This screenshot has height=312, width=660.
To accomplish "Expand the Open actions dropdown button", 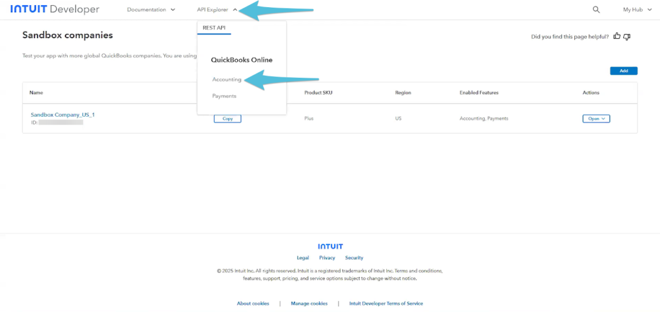I will click(x=596, y=119).
